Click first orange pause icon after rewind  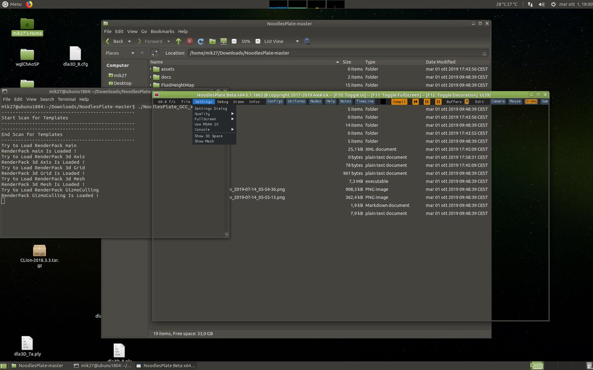click(427, 102)
